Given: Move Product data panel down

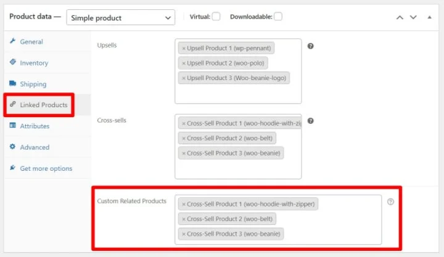Looking at the screenshot, I should click(x=413, y=17).
